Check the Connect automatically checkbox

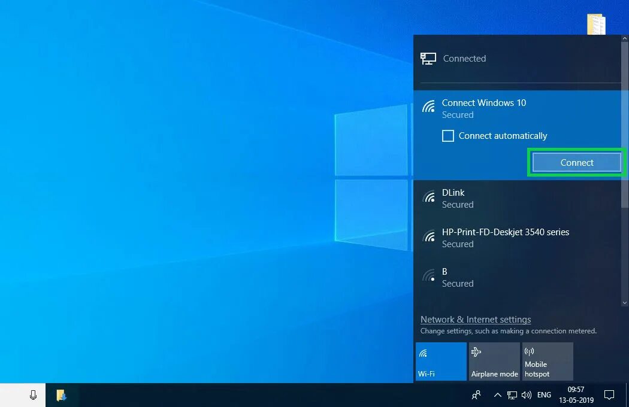point(448,136)
